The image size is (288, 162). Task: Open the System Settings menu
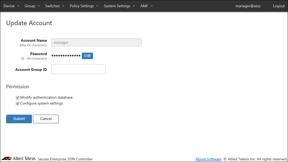(x=119, y=6)
